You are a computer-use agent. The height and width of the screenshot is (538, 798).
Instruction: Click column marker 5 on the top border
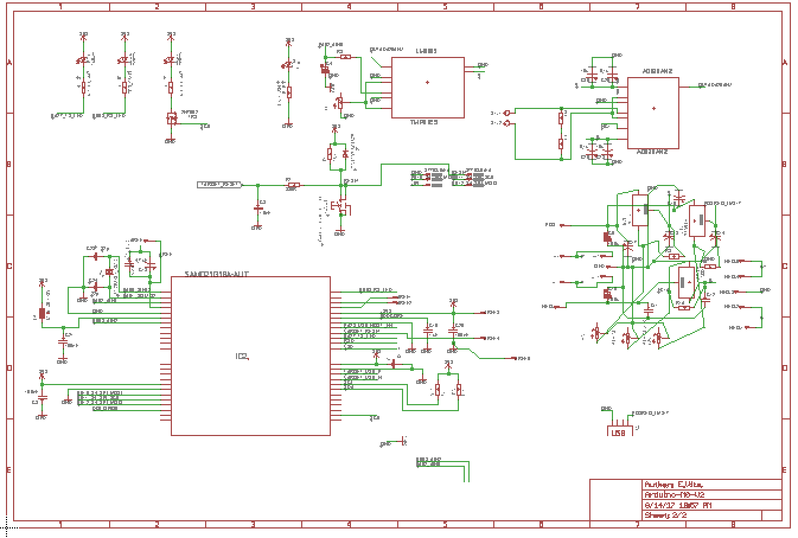[x=445, y=7]
